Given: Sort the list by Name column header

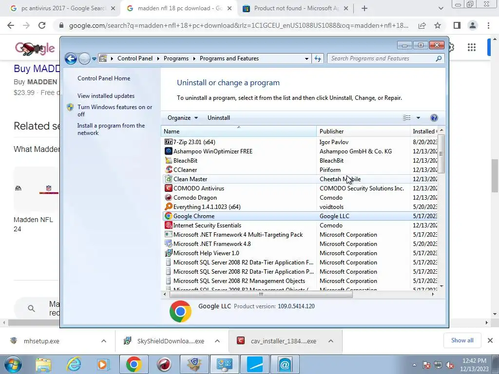Looking at the screenshot, I should [239, 131].
